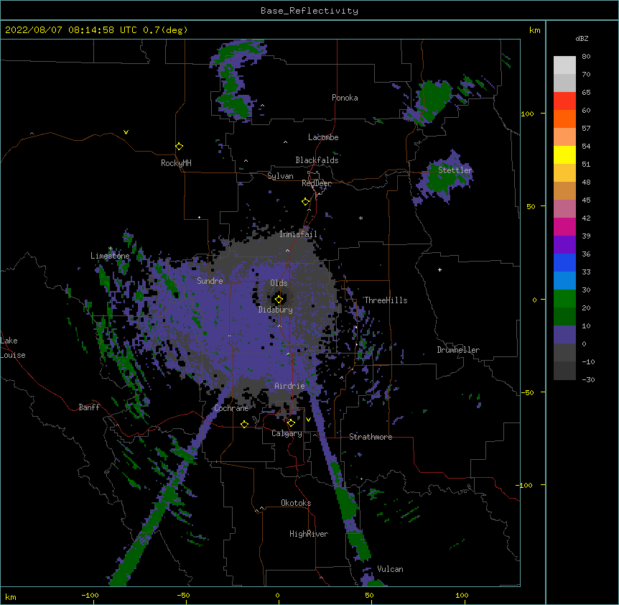Click the magenta 42 dBZ legend swatch
Viewport: 619px width, 605px height.
tap(564, 226)
